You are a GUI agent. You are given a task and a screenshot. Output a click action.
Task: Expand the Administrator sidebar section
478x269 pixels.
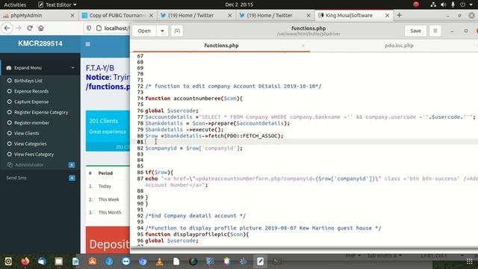pyautogui.click(x=40, y=164)
